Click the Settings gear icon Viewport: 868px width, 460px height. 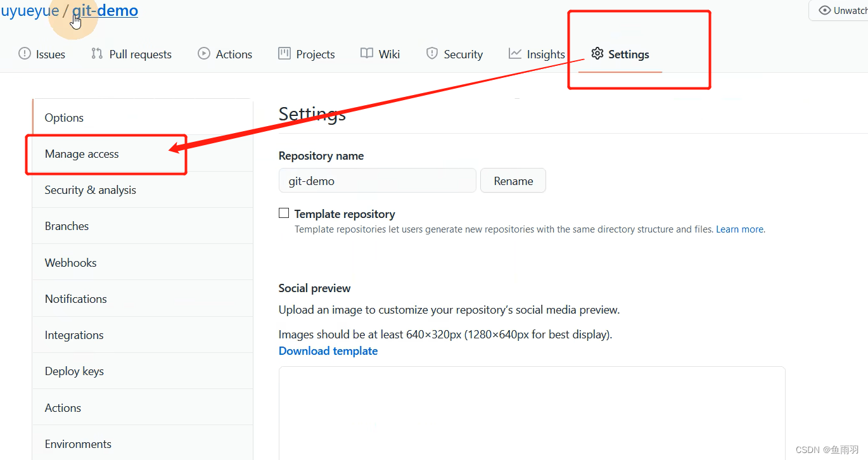597,54
